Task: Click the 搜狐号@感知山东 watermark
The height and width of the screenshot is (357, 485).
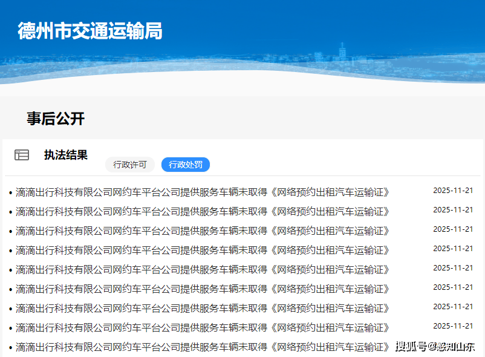Action: point(435,347)
